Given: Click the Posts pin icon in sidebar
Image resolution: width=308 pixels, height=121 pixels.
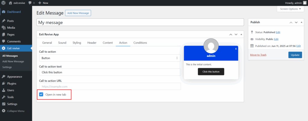Looking at the screenshot, I should [x=4, y=21].
